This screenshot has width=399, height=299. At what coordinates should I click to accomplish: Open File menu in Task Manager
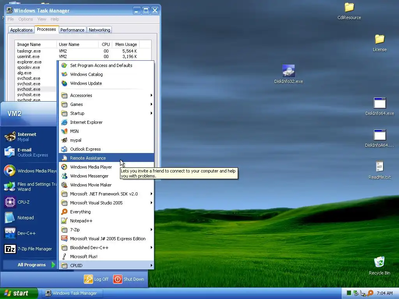point(11,19)
